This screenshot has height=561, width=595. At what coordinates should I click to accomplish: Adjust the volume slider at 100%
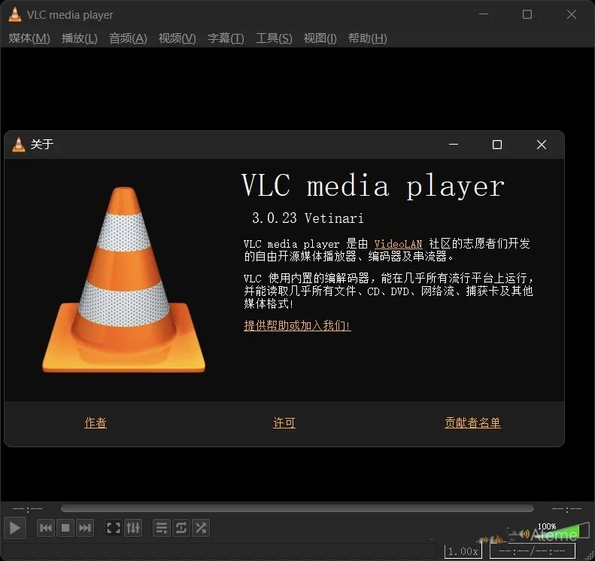tap(561, 530)
